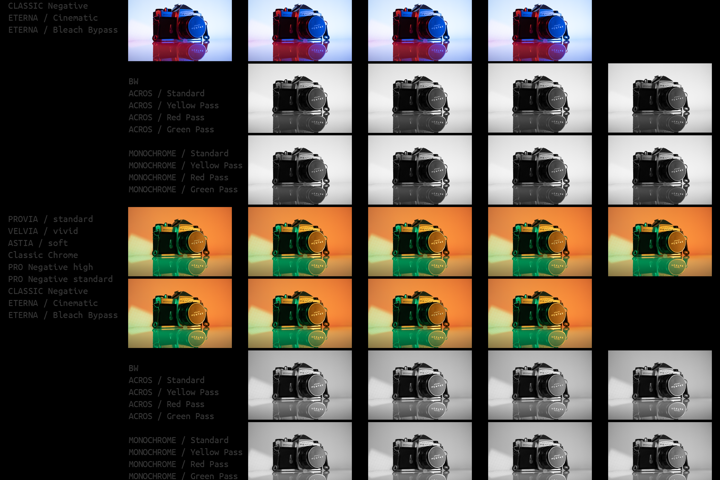Click 'MONOCHROME / Green Pass' beside the white-background thumbnails
This screenshot has height=480, width=720.
tap(183, 190)
